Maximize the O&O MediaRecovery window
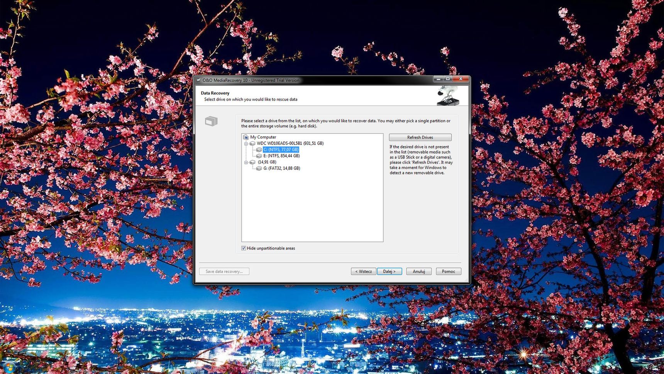This screenshot has height=374, width=664. pyautogui.click(x=448, y=79)
